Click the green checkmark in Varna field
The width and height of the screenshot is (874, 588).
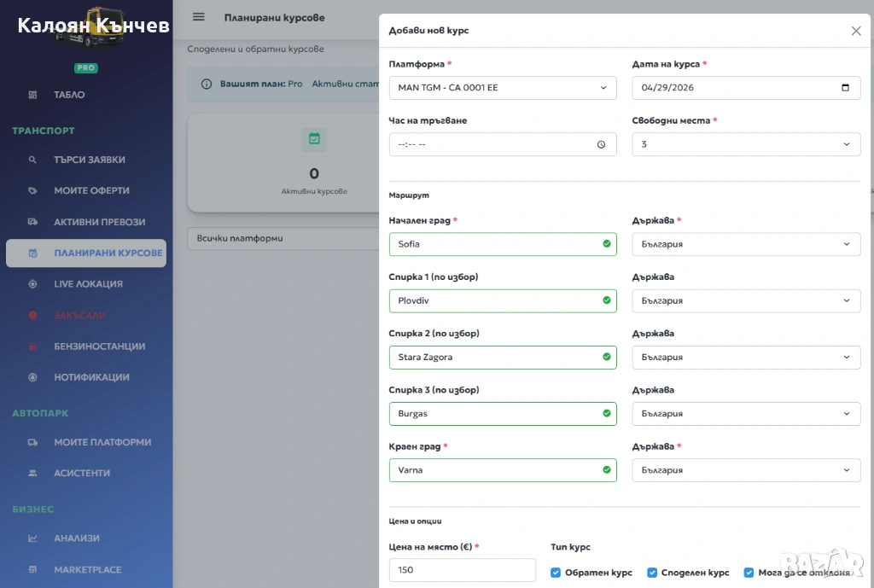[607, 470]
